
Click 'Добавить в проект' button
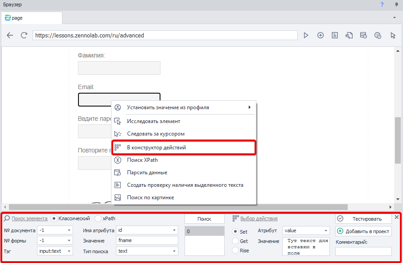point(363,231)
